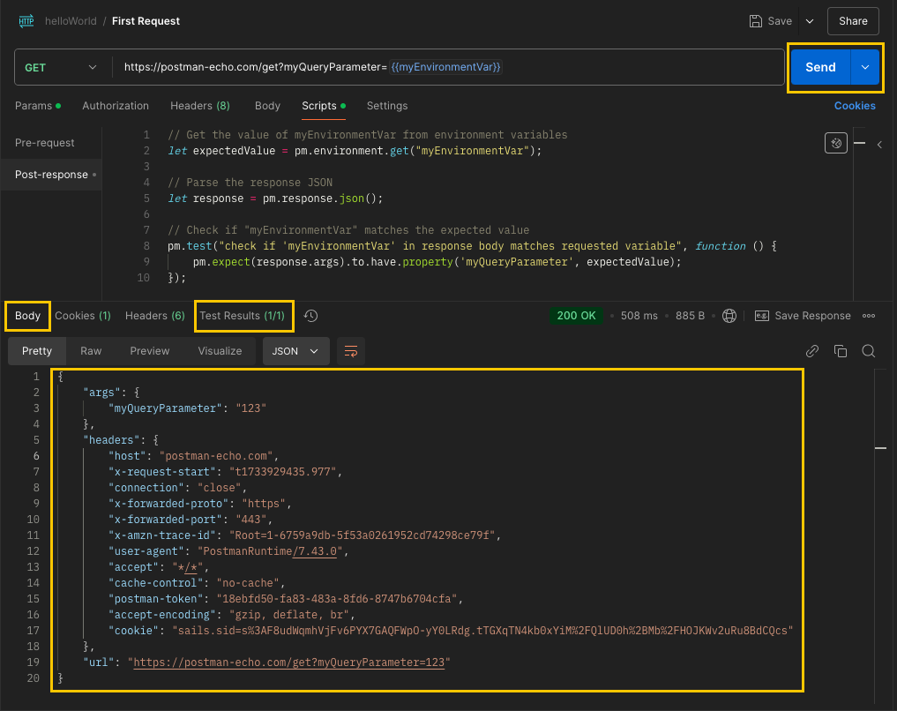Expand the Send button dropdown arrow
This screenshot has height=711, width=897.
865,68
